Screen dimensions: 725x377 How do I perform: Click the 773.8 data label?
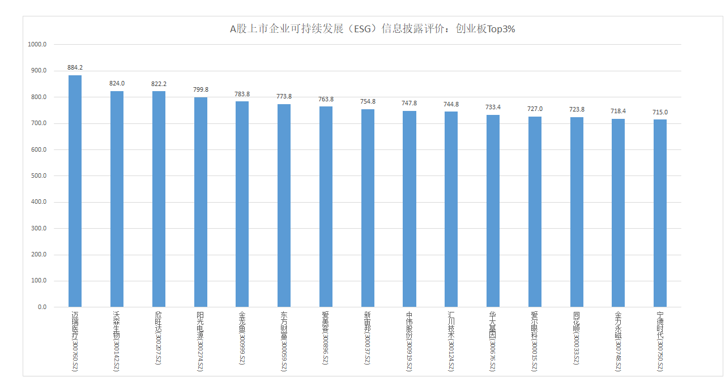tap(284, 96)
